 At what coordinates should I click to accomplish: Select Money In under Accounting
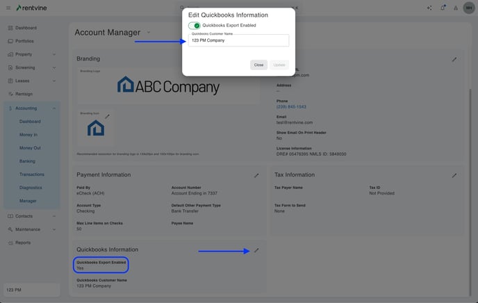tap(28, 135)
